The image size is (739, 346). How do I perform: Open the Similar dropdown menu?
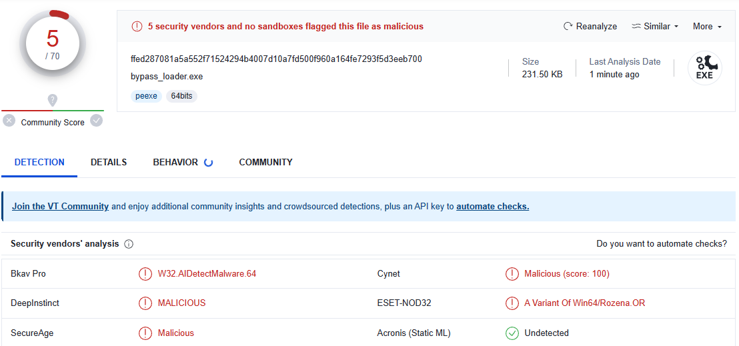point(655,27)
